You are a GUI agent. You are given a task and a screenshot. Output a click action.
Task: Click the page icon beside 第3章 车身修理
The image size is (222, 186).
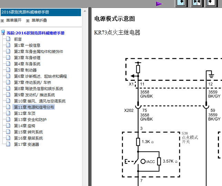point(8,57)
